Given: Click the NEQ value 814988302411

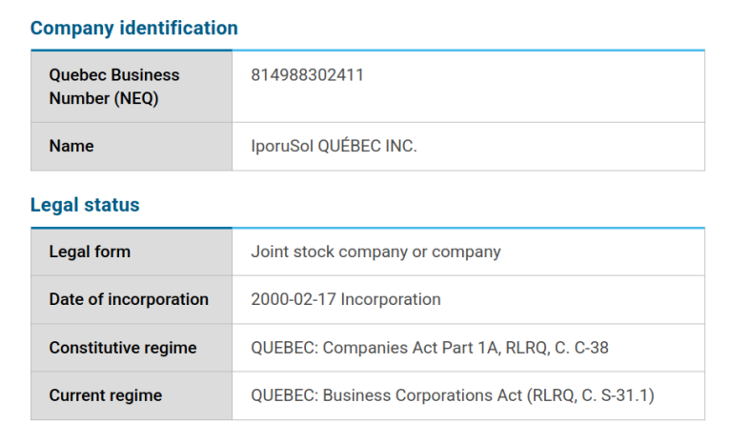Looking at the screenshot, I should click(307, 75).
